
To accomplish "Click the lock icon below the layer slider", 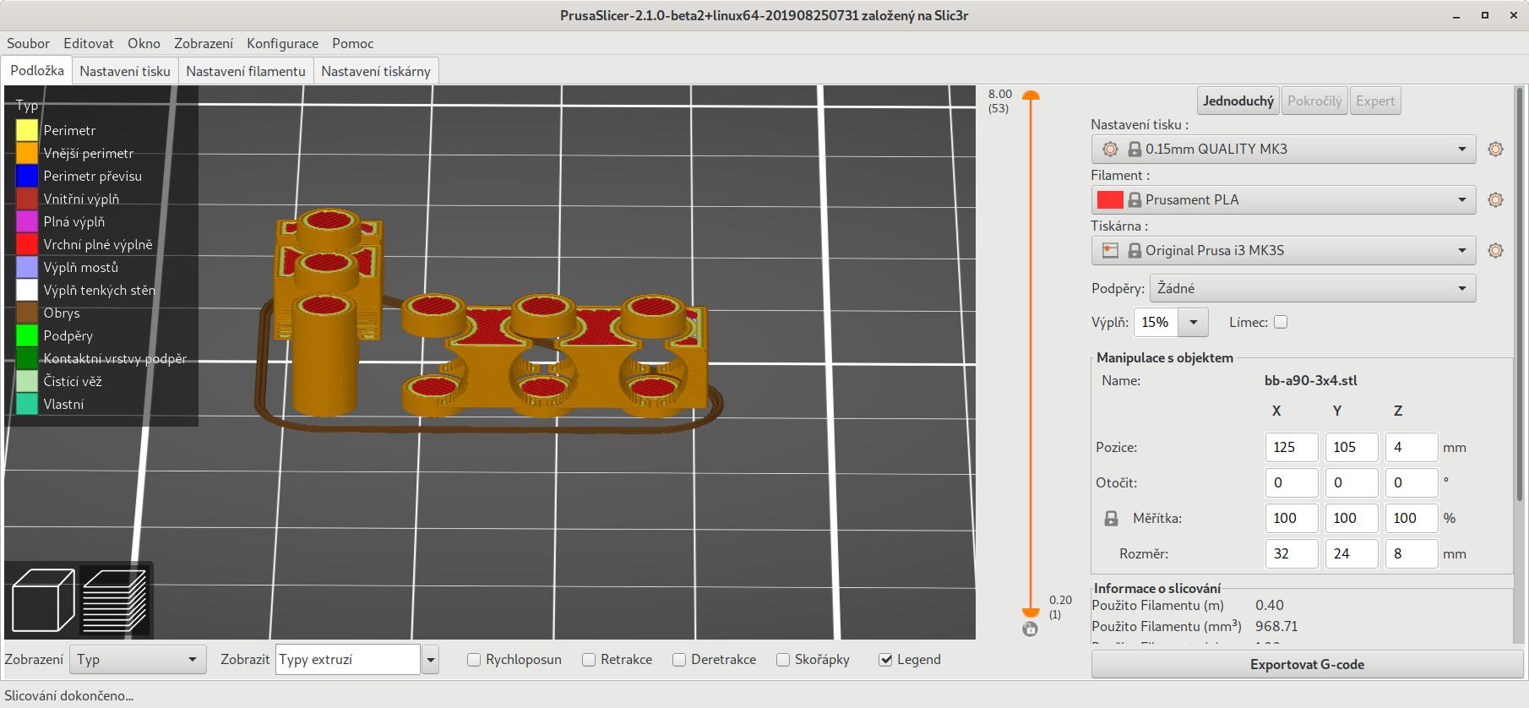I will pos(1030,629).
